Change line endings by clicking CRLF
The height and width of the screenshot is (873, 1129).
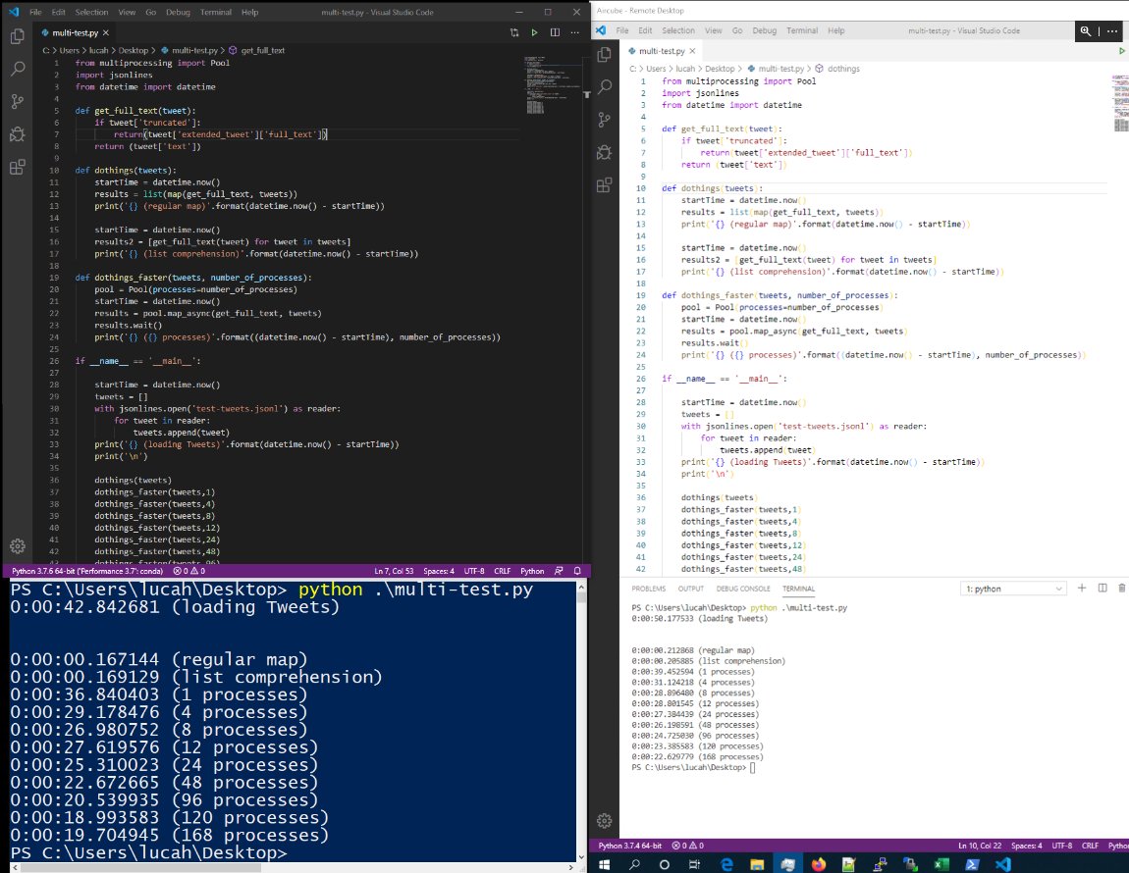(x=503, y=570)
